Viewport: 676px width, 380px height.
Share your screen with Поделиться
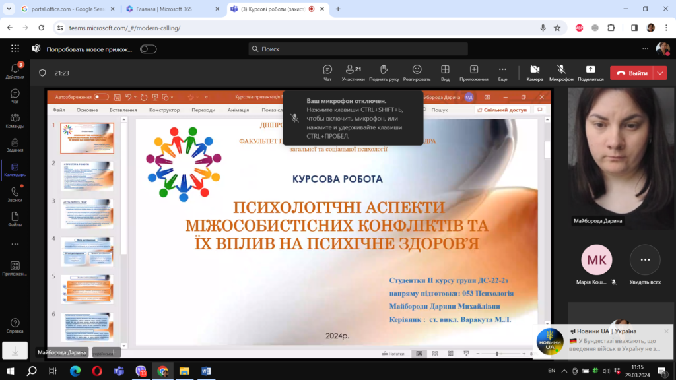pyautogui.click(x=590, y=73)
